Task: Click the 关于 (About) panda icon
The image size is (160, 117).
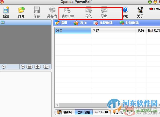Action: click(140, 10)
